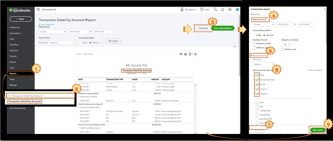The width and height of the screenshot is (333, 141).
Task: Check the Create Date column checkbox
Action: click(257, 111)
